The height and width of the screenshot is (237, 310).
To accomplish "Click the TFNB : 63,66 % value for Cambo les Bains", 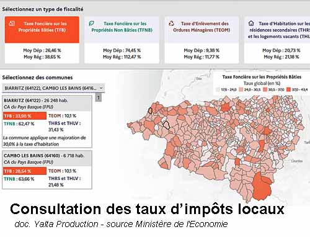I will [x=19, y=179].
